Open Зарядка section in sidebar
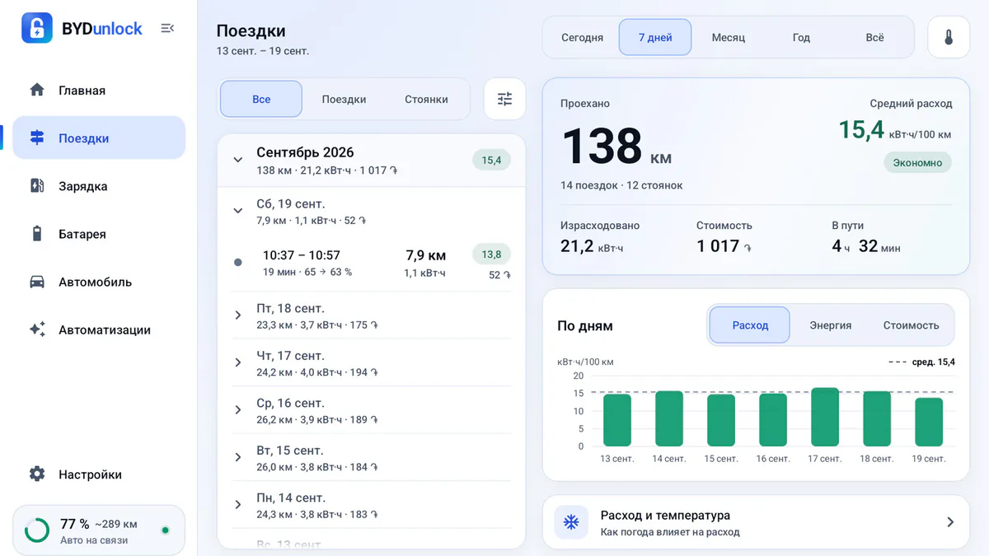Viewport: 989px width, 556px height. [x=99, y=185]
